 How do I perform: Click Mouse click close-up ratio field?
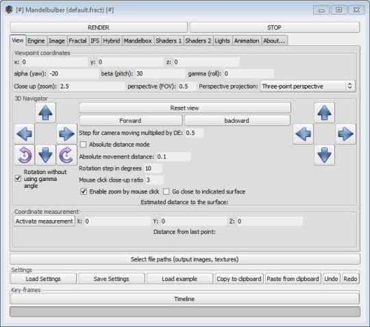click(155, 180)
